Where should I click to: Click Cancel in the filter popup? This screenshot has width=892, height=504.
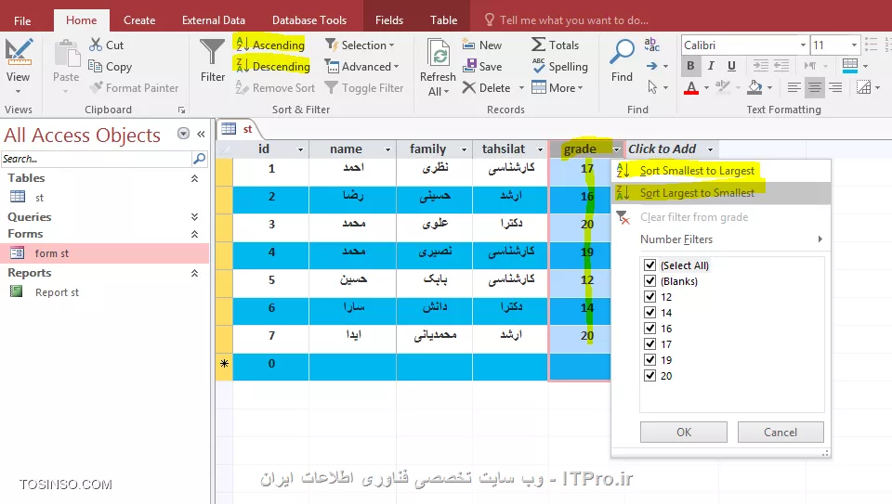pos(780,432)
